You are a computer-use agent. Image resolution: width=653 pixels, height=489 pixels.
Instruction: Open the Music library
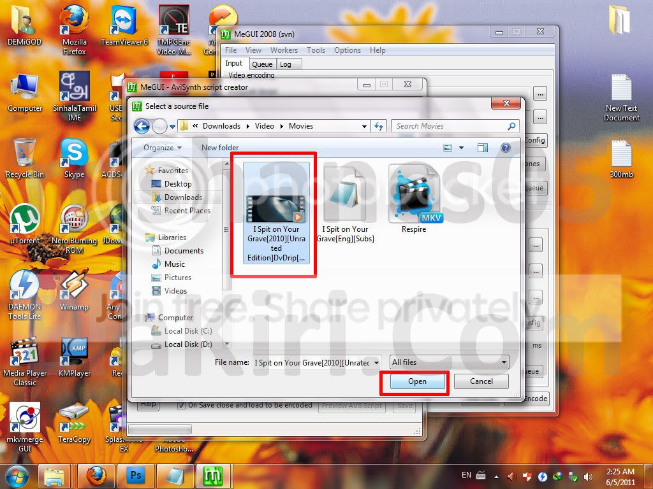click(x=168, y=264)
